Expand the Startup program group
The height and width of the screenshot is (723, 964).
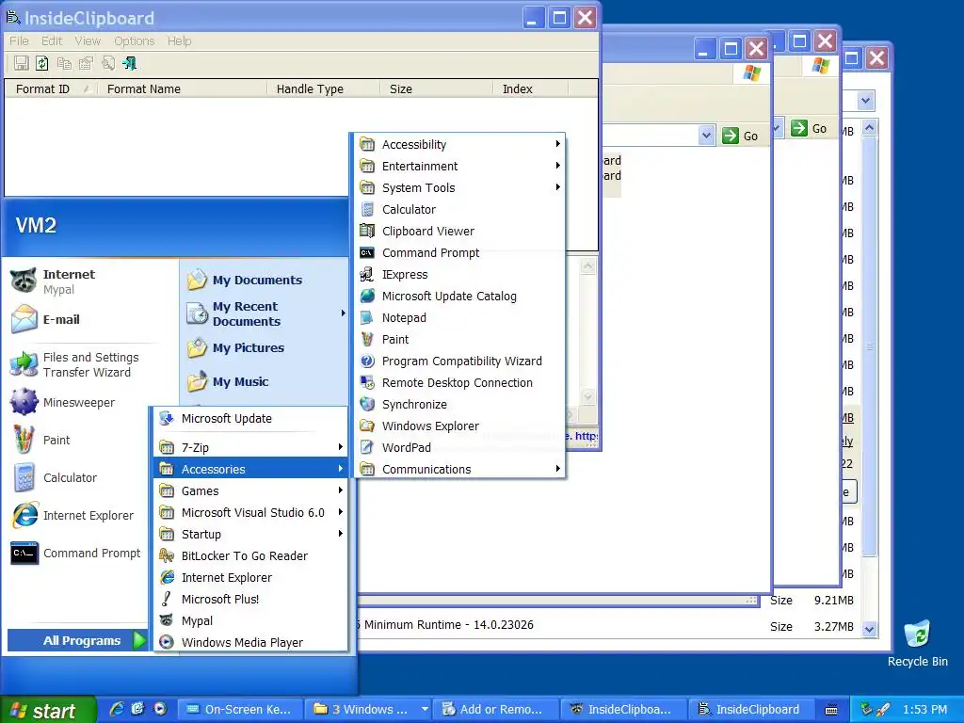coord(250,535)
